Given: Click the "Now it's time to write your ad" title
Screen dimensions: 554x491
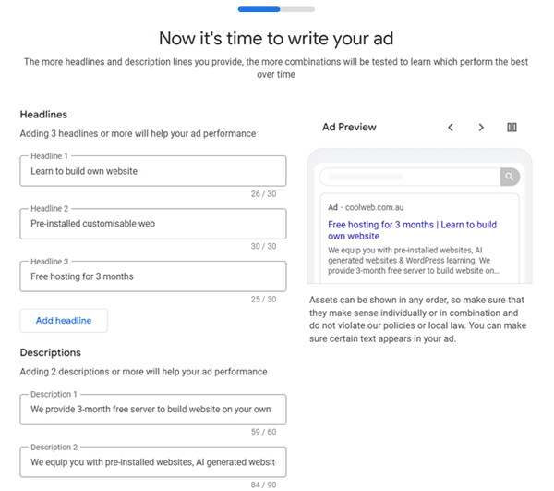Looking at the screenshot, I should pyautogui.click(x=276, y=38).
